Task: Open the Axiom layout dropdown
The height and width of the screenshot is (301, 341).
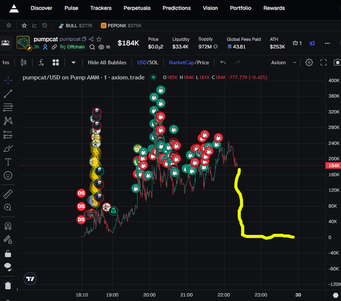Action: [284, 63]
